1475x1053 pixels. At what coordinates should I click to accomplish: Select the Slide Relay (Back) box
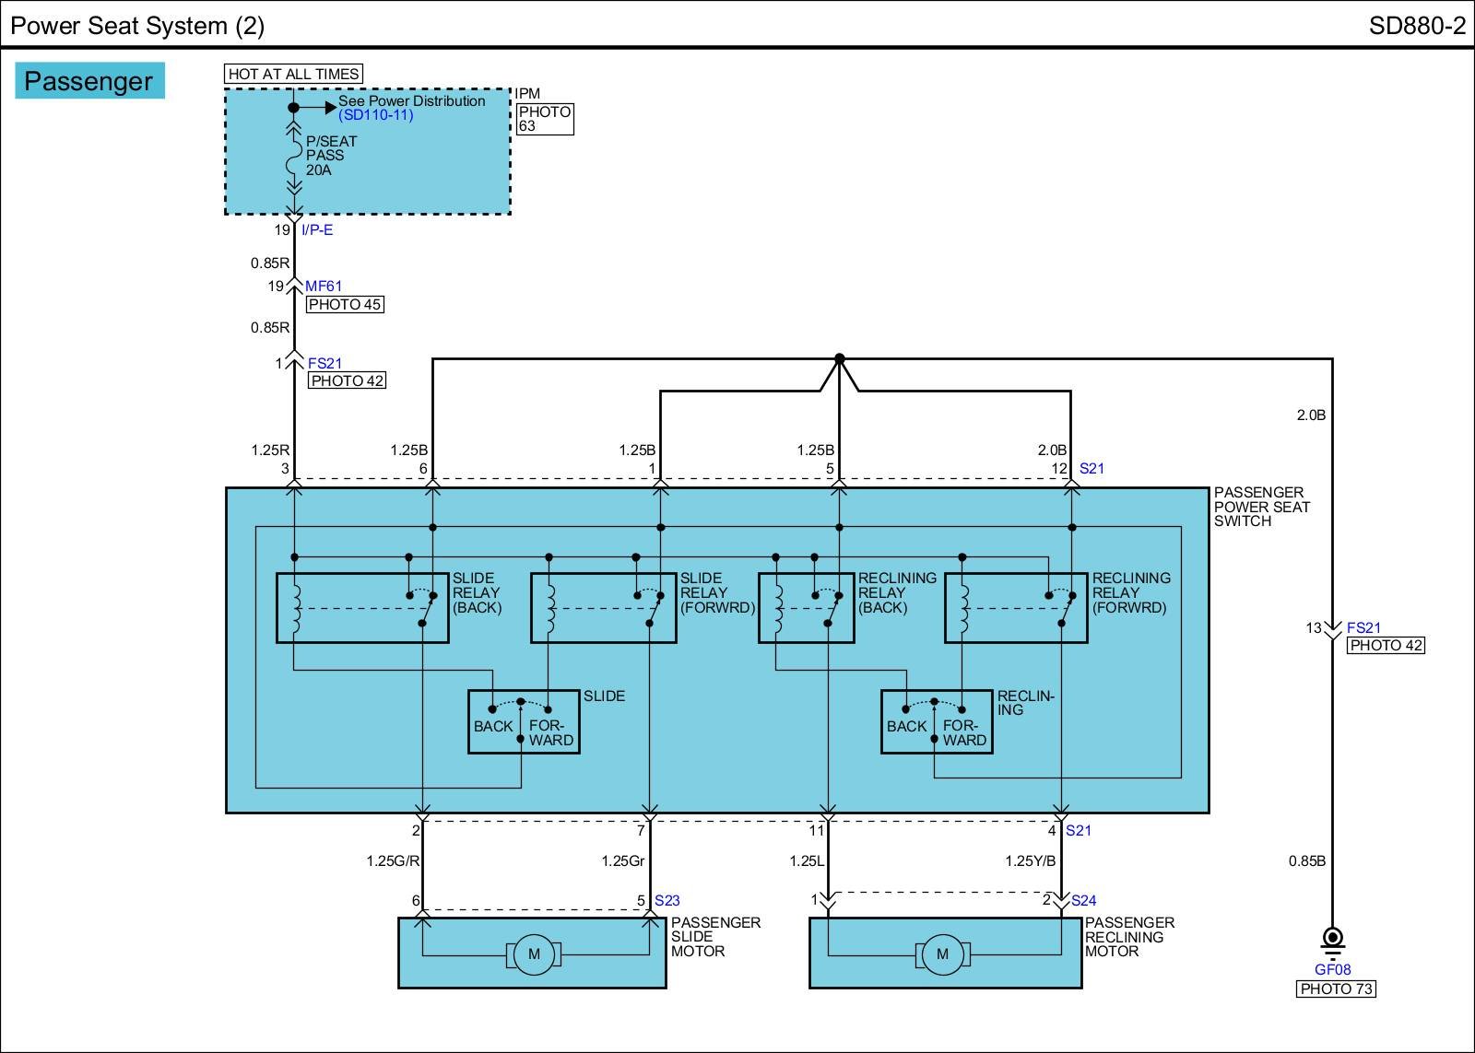362,608
